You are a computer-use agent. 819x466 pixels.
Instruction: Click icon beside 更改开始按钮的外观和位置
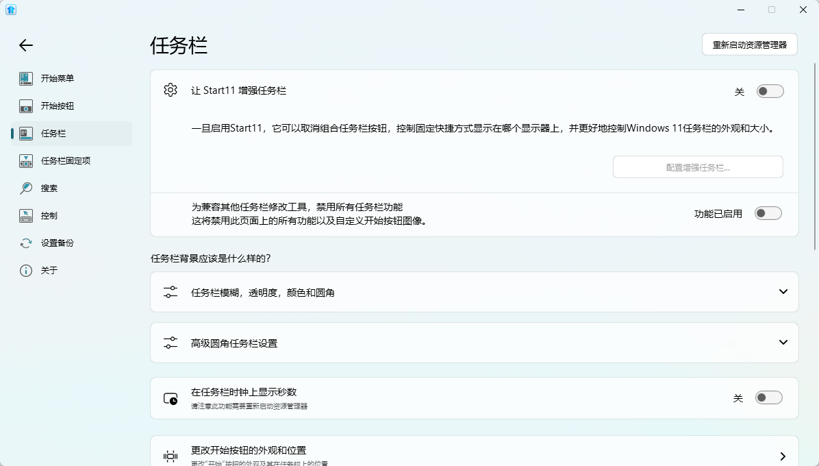point(171,456)
